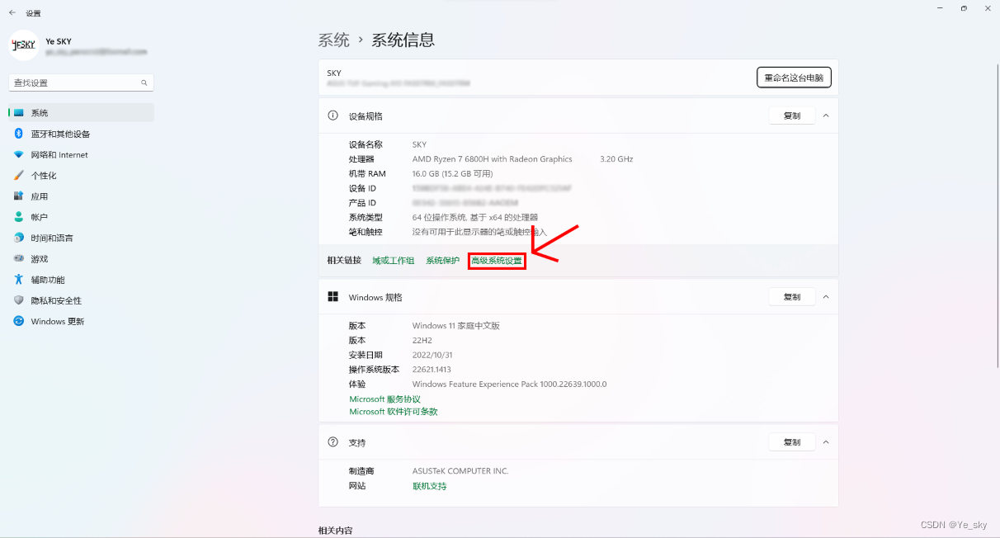Click the paintbrush icon for 个性化

point(18,176)
